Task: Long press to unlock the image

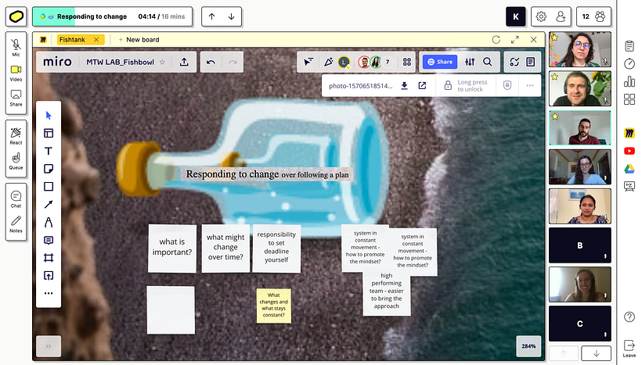Action: (466, 85)
